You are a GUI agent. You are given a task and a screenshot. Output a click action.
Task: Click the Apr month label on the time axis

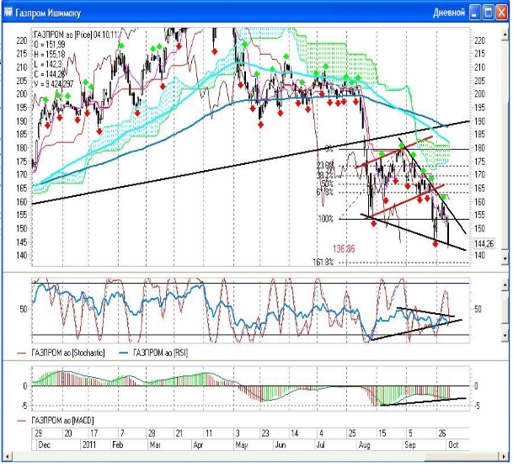tap(198, 444)
